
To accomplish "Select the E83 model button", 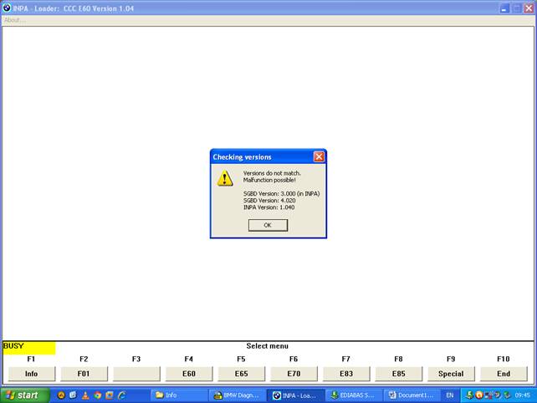I will point(345,374).
